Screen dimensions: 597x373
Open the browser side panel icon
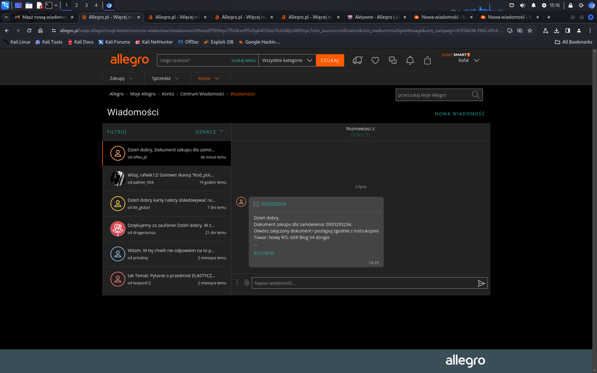[x=568, y=30]
